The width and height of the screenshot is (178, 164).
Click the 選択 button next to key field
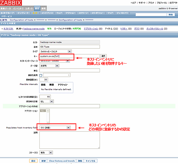tap(103, 56)
